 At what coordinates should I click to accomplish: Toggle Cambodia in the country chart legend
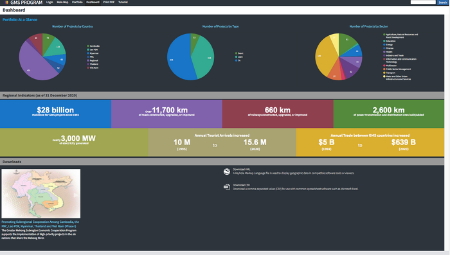pos(93,46)
